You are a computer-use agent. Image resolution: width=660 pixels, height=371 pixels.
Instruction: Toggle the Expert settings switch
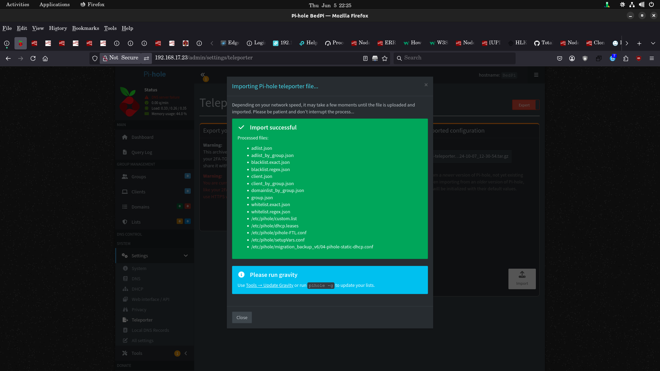[x=526, y=105]
